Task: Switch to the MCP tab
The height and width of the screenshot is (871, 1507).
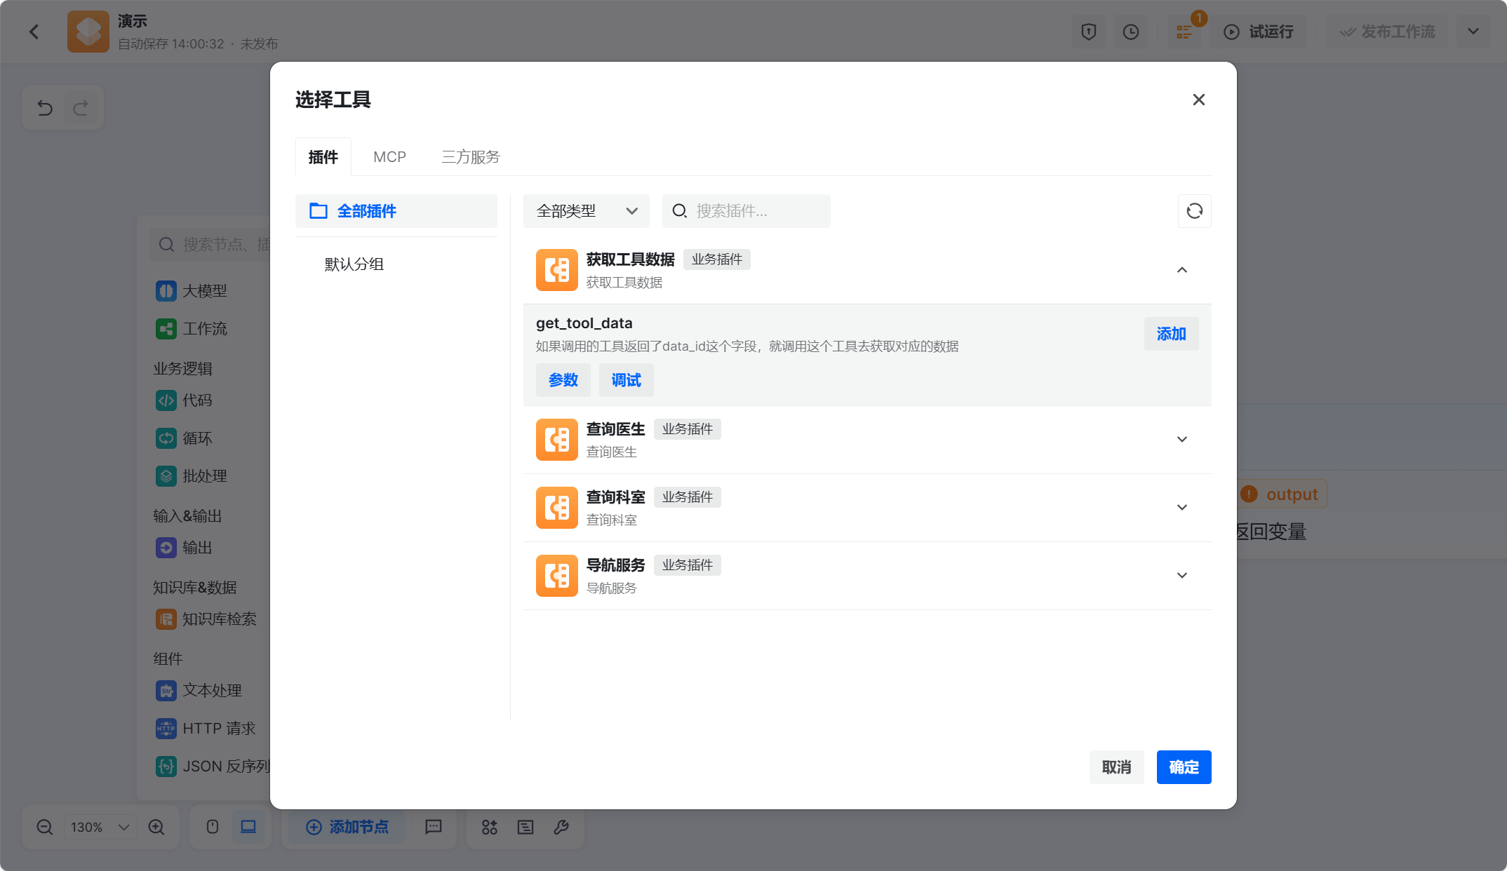Action: (389, 157)
